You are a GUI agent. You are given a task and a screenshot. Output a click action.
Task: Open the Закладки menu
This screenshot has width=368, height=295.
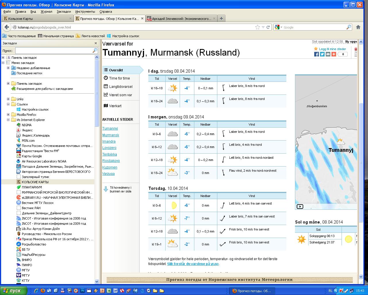coord(64,12)
